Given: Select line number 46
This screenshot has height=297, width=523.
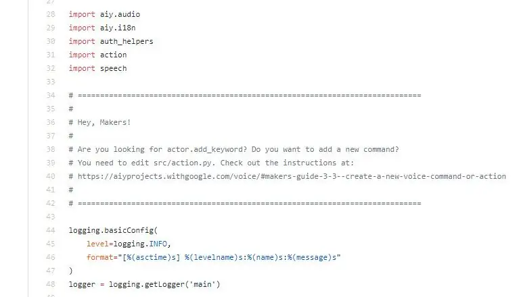Looking at the screenshot, I should pos(51,257).
